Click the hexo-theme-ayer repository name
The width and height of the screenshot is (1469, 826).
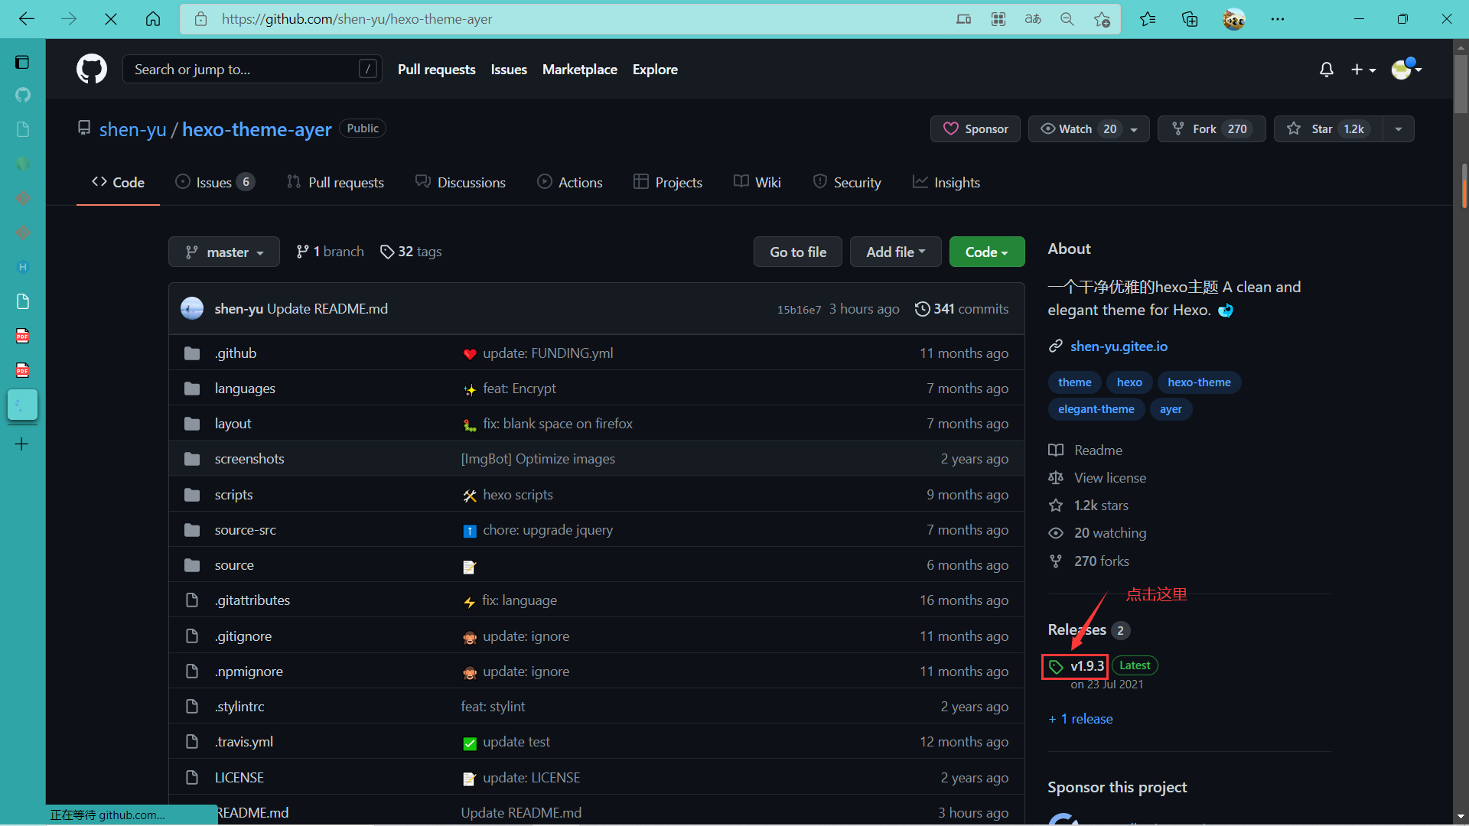[x=257, y=130]
